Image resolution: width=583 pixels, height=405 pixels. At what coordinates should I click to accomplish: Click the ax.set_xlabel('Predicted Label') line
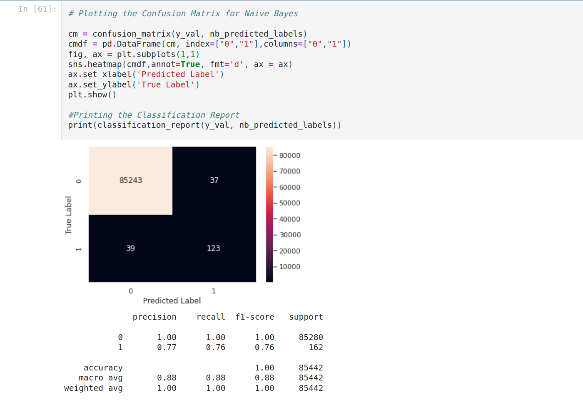click(x=146, y=74)
